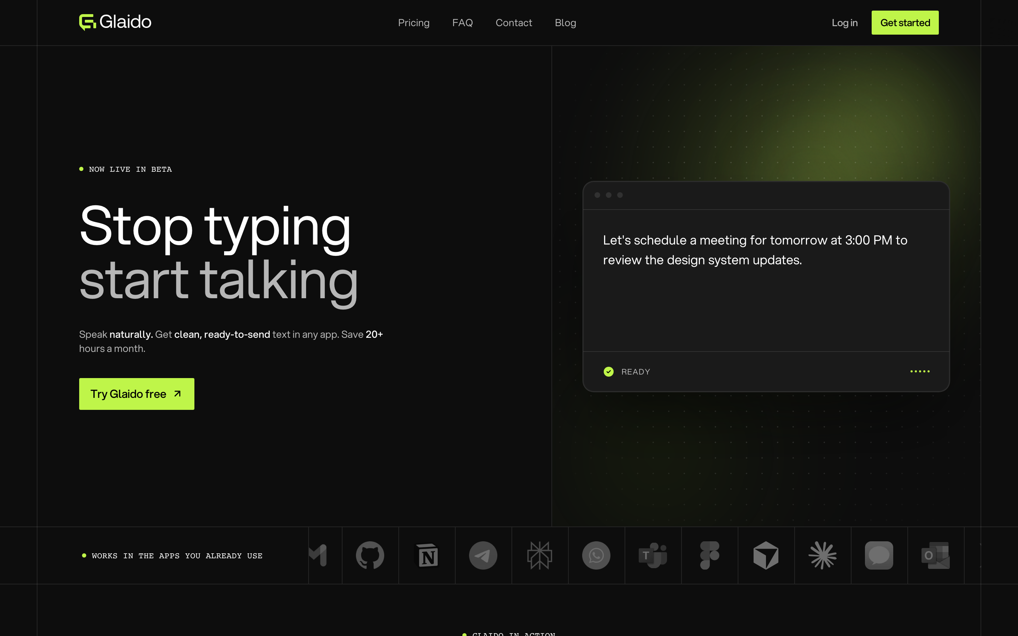This screenshot has height=636, width=1018.
Task: Click the Messages bubble icon
Action: [879, 555]
